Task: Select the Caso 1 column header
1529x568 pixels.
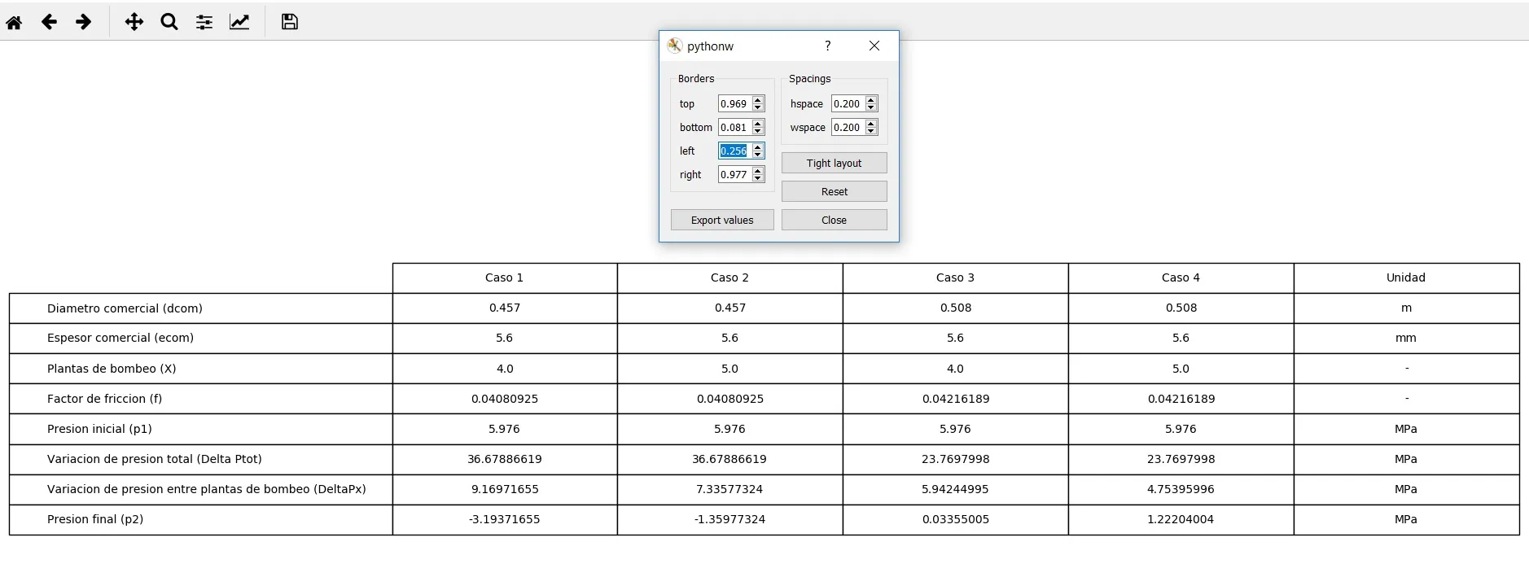Action: coord(505,277)
